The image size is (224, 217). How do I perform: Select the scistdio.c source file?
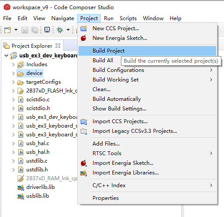(38, 100)
